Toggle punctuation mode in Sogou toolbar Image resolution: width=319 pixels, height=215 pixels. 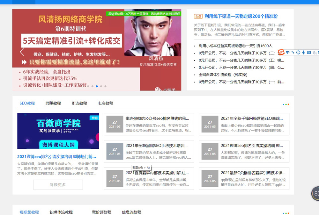pos(293,53)
